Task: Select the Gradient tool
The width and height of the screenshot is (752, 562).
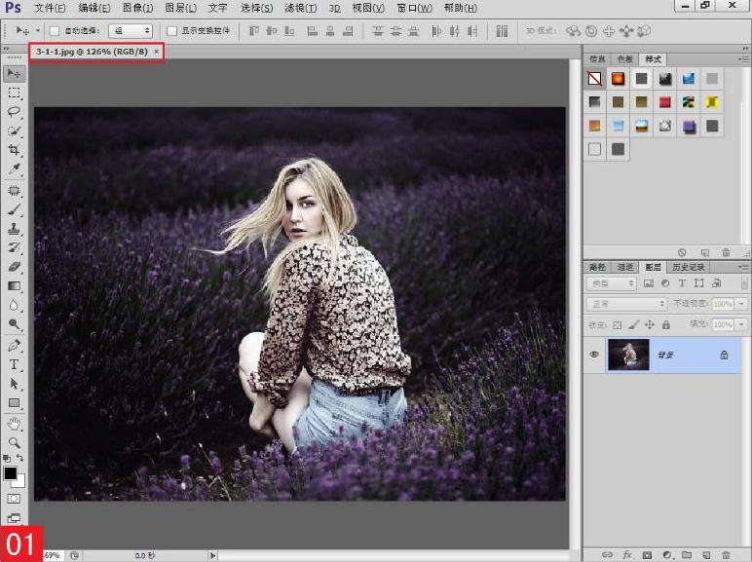Action: [x=14, y=285]
